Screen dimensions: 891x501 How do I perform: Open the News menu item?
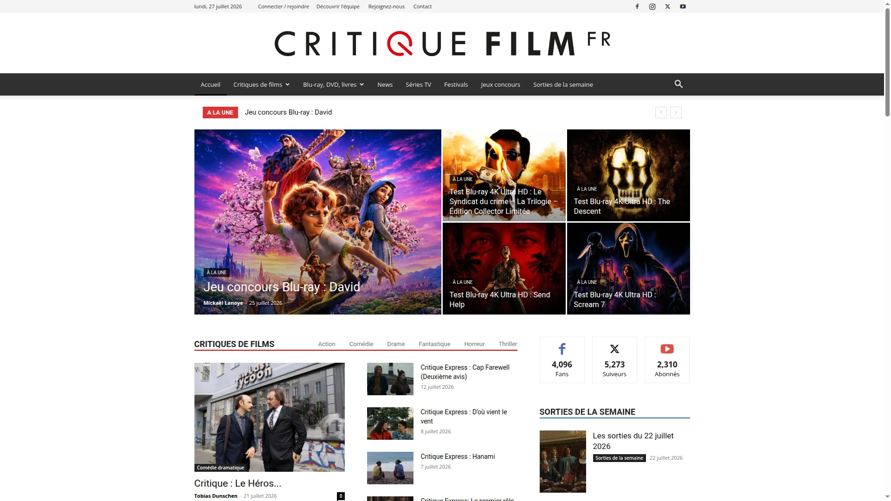[x=385, y=84]
